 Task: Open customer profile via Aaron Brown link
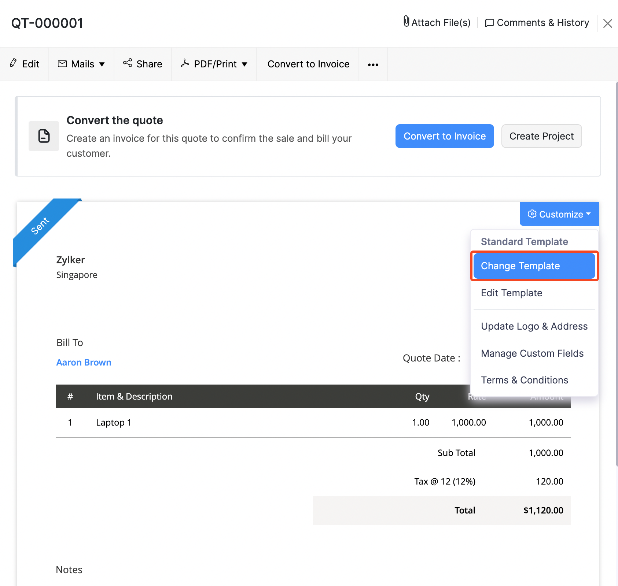[84, 362]
